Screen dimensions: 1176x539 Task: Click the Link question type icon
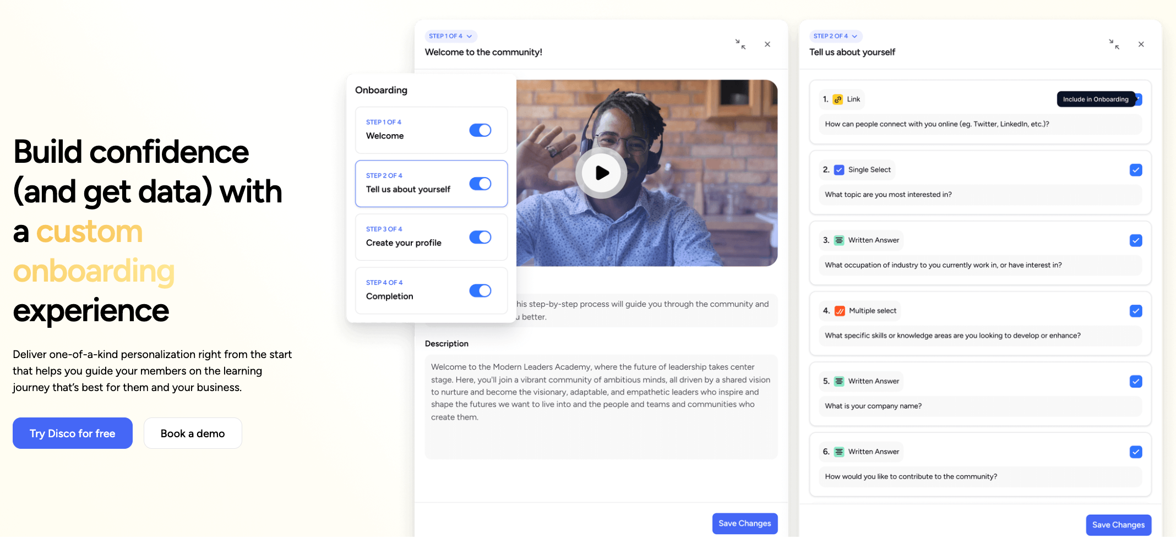[837, 99]
